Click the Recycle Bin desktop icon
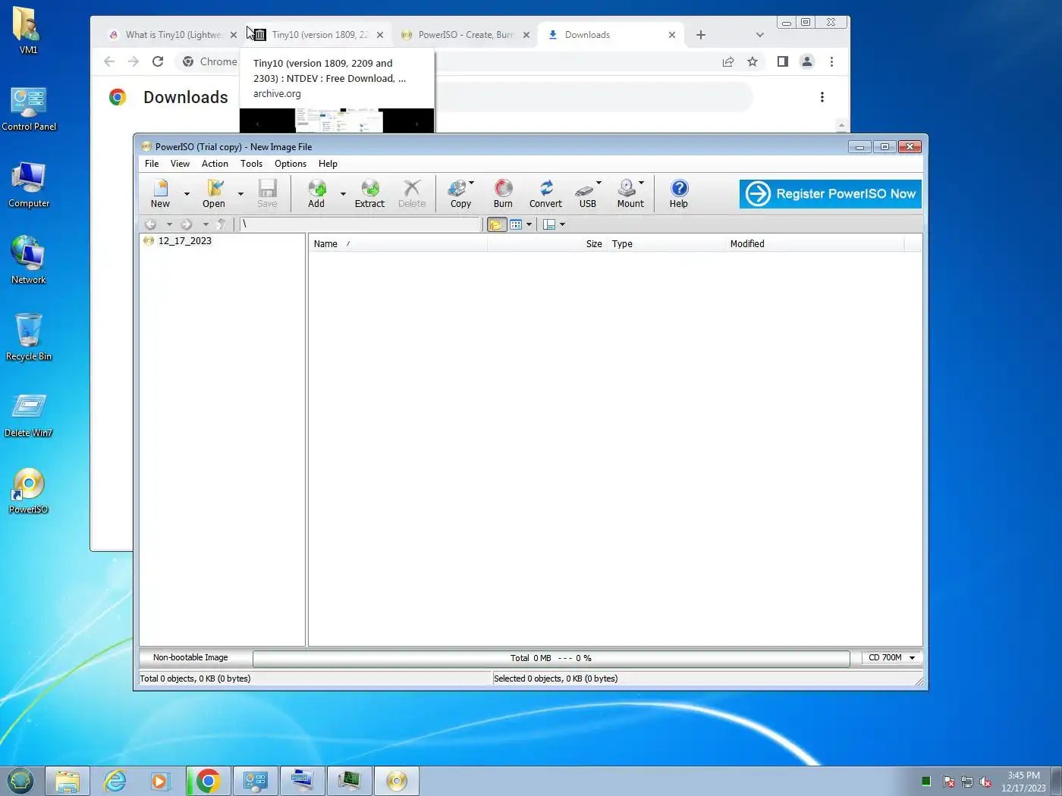 click(x=29, y=337)
